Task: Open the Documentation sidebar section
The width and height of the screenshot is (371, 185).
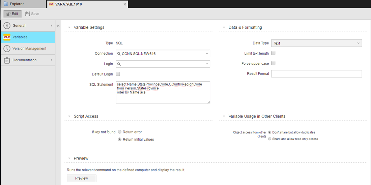Action: (28, 60)
